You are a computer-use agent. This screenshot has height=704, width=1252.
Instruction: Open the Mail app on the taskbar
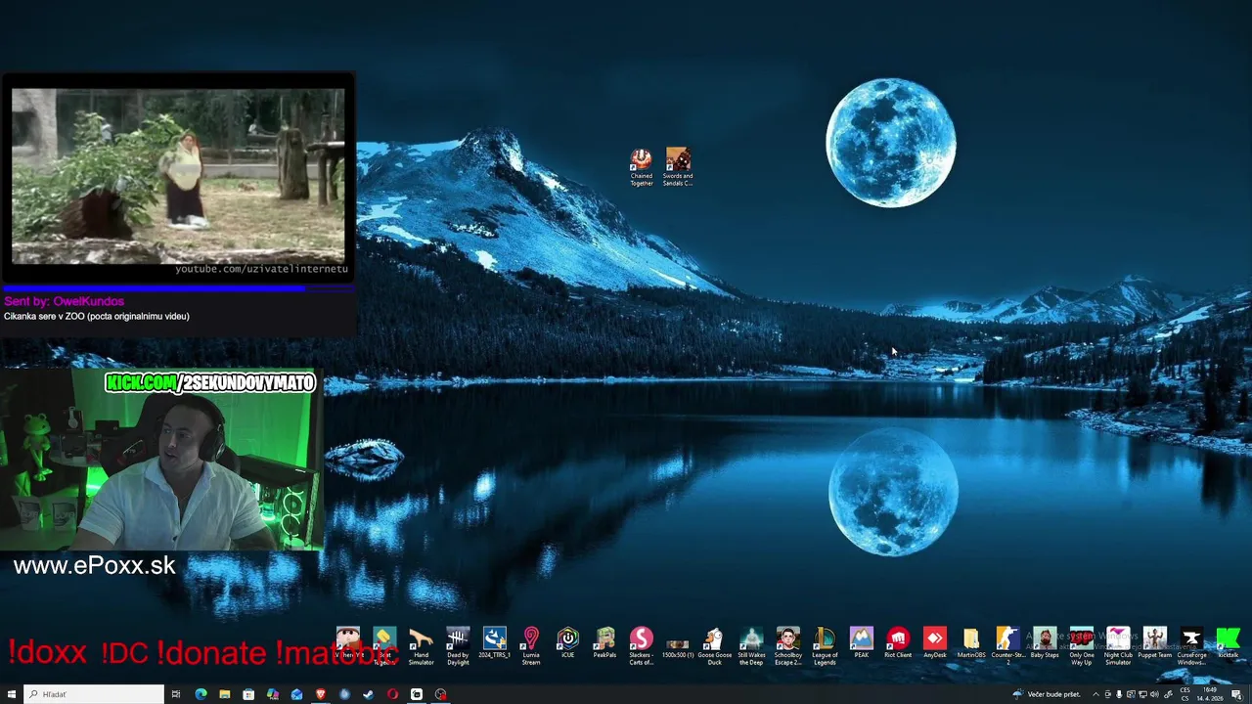point(296,694)
